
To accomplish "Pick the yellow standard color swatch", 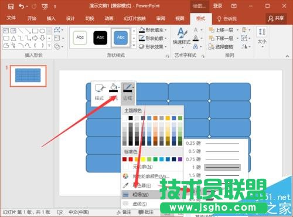I will tap(143, 159).
